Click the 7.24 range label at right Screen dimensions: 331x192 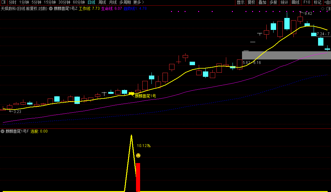click(324, 34)
